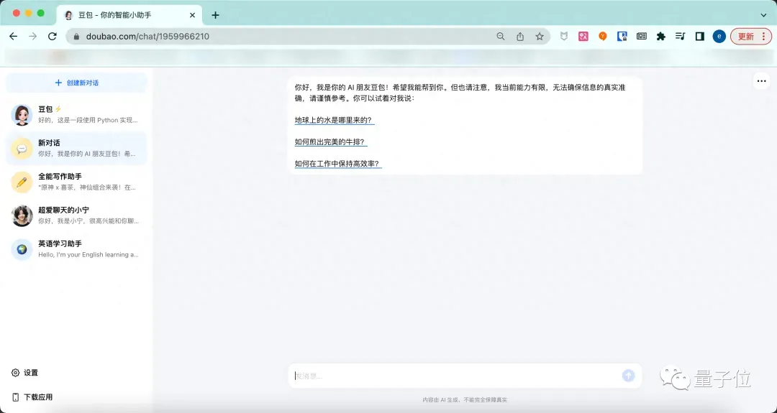Click the pencil avatar of 全能写作助手

22,182
